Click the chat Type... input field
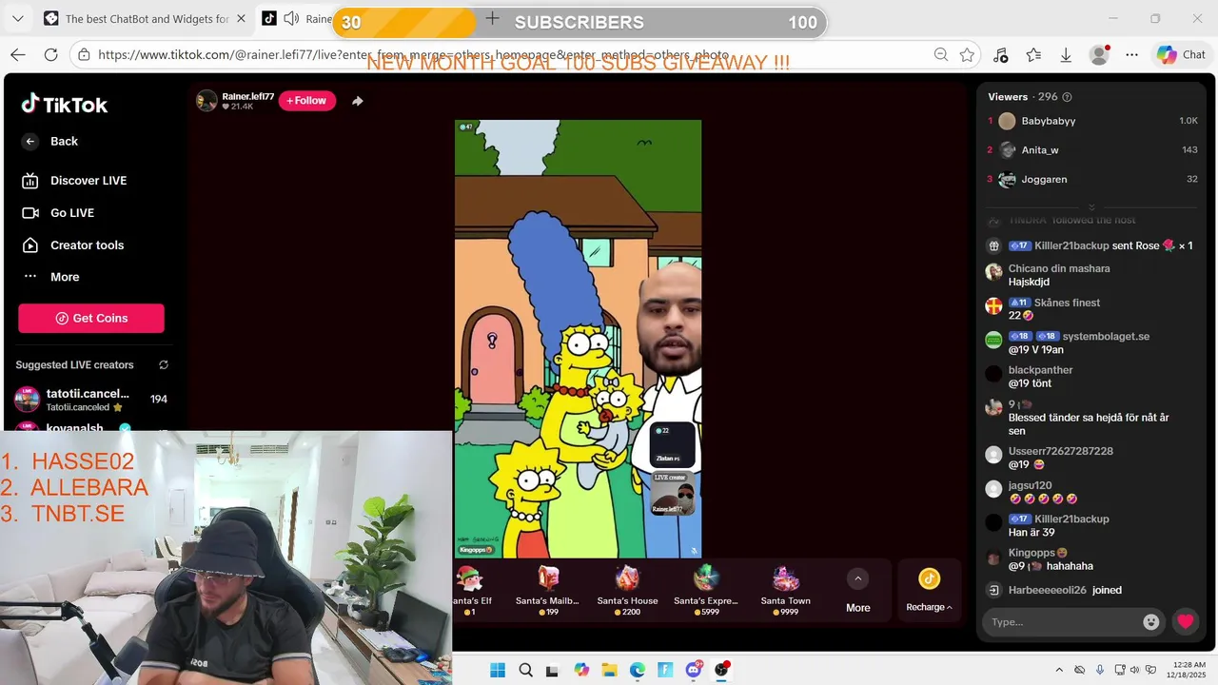The image size is (1218, 685). click(1061, 622)
